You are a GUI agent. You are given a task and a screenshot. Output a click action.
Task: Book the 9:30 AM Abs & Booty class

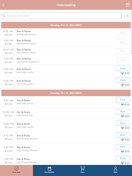pos(123,100)
